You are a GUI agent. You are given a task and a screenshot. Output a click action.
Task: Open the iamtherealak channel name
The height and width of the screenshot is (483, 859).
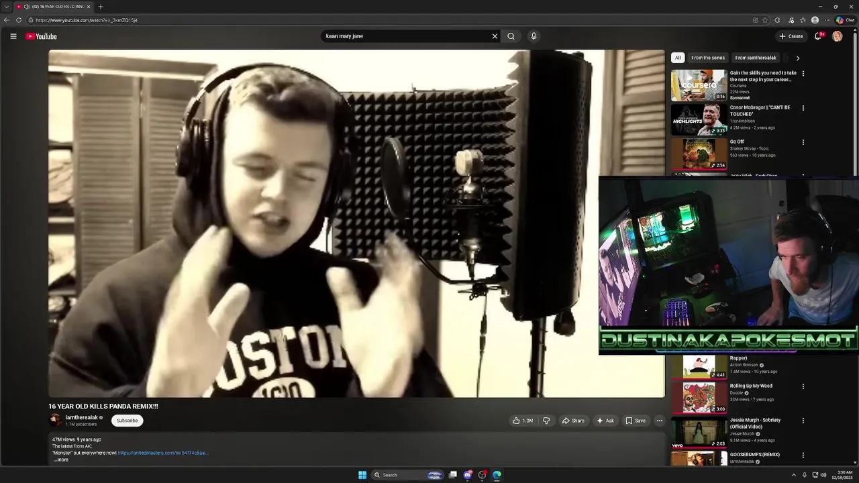(82, 417)
